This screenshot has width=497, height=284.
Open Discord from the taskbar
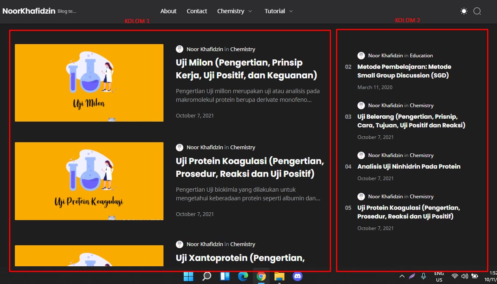pyautogui.click(x=297, y=276)
